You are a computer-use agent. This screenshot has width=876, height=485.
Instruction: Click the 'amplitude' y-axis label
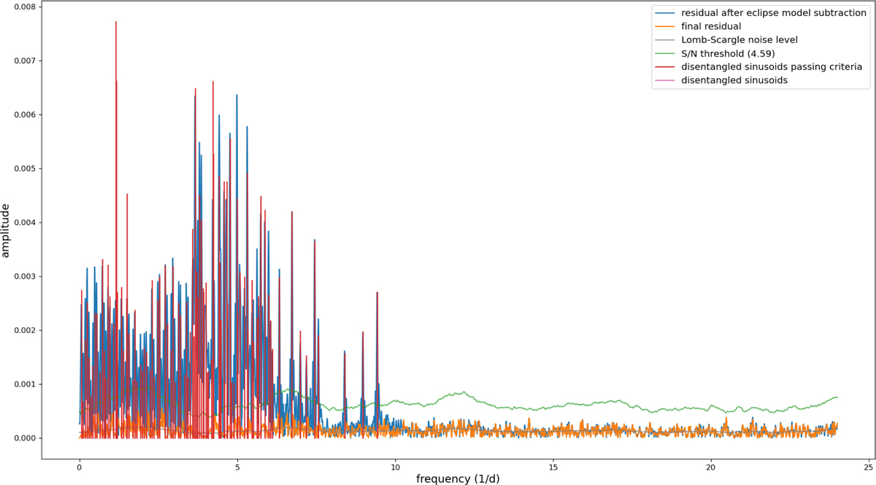[7, 231]
